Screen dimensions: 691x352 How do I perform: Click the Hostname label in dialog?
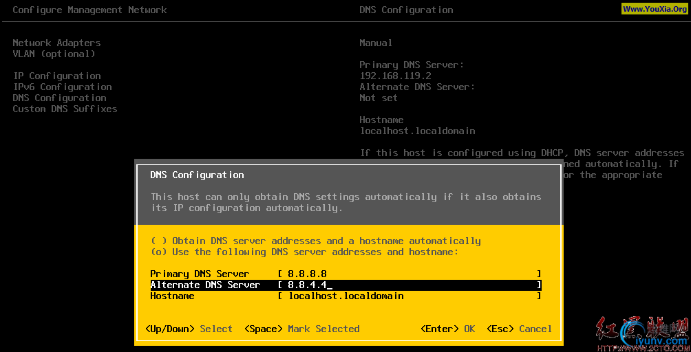(x=172, y=296)
